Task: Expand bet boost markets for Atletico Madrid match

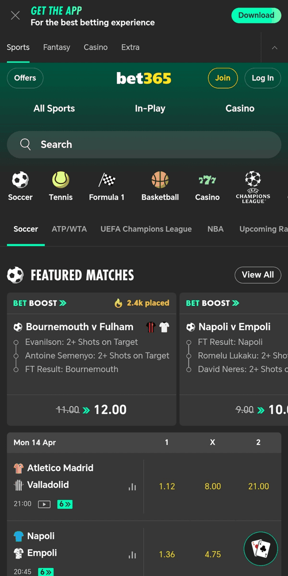Action: coord(65,504)
